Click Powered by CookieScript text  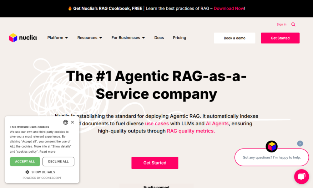click(42, 178)
